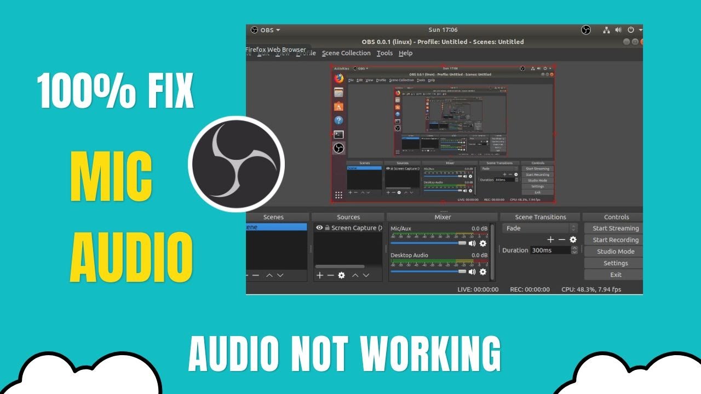Increase Duration with the up stepper arrow
This screenshot has width=701, height=394.
click(574, 248)
